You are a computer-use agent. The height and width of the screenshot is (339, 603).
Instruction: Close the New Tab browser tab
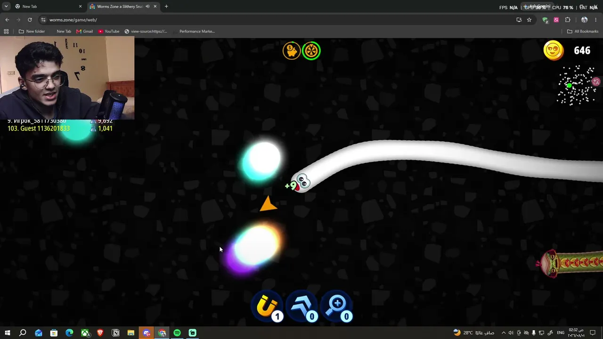coord(80,7)
